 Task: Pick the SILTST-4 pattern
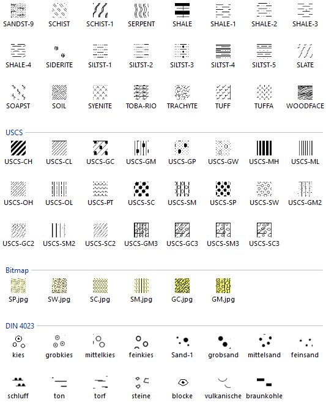tap(223, 51)
